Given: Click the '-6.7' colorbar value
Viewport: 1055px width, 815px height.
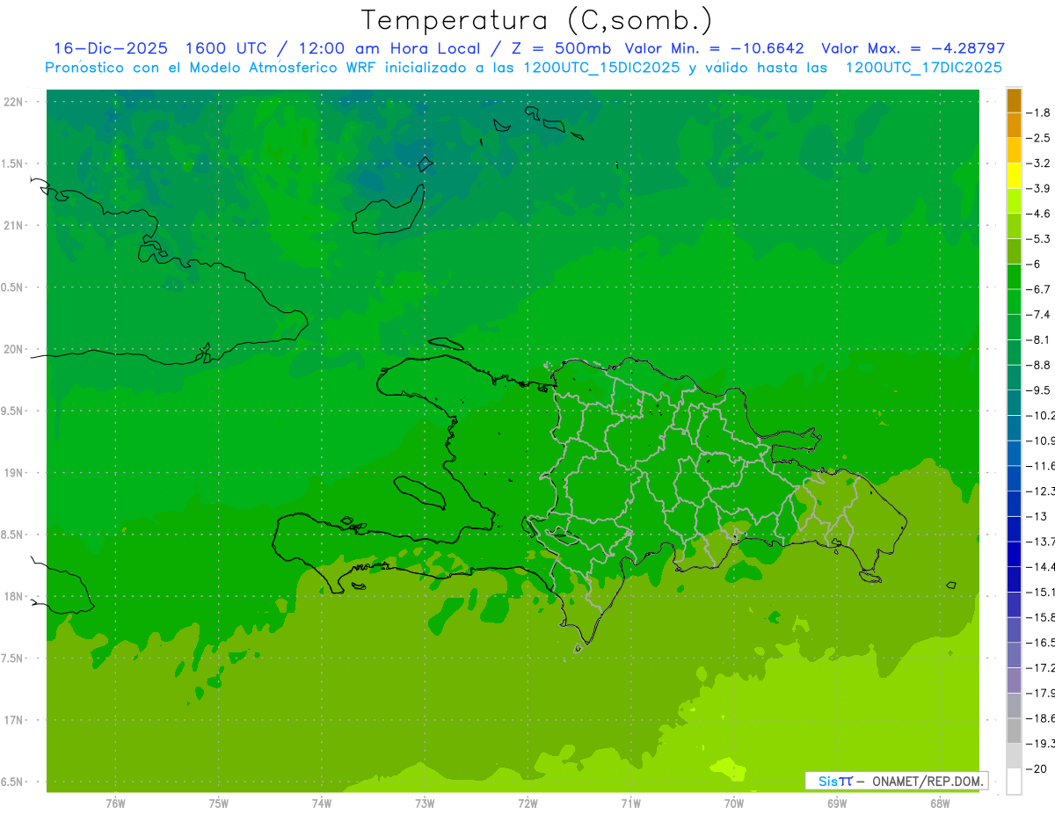Looking at the screenshot, I should click(x=1040, y=288).
